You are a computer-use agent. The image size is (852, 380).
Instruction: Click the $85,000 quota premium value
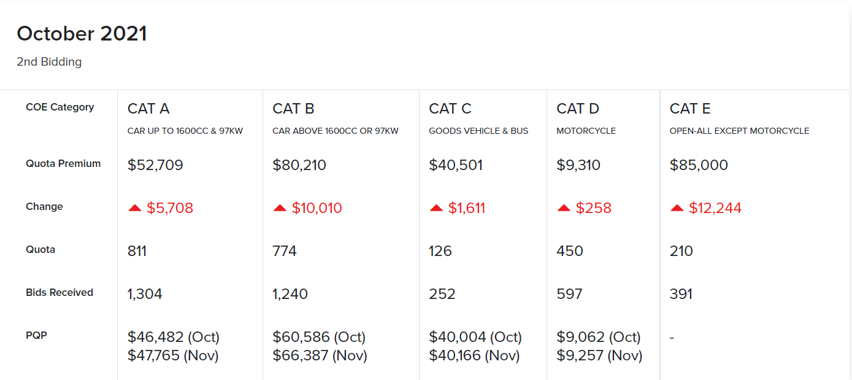699,165
